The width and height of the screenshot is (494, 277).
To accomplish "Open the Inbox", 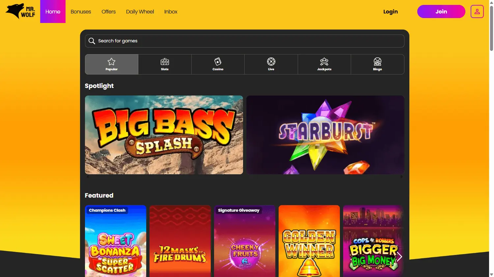I will pos(171,11).
